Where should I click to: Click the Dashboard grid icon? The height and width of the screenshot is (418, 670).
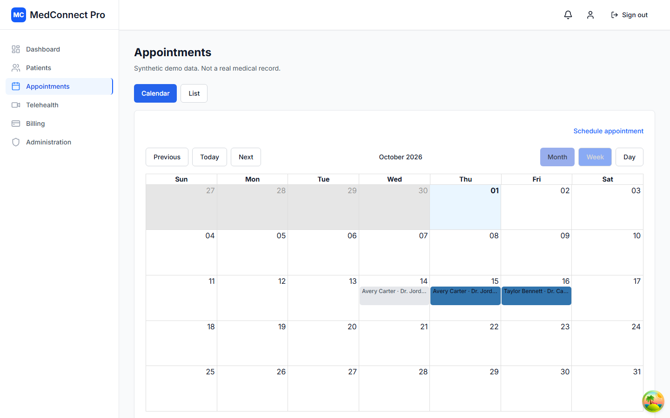click(16, 49)
